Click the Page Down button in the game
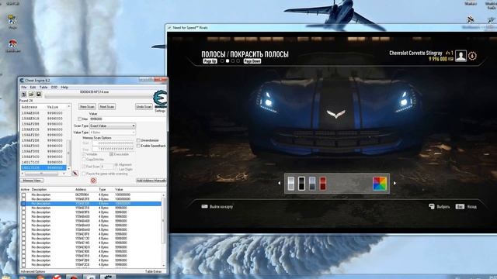497x279 pixels. [x=252, y=61]
